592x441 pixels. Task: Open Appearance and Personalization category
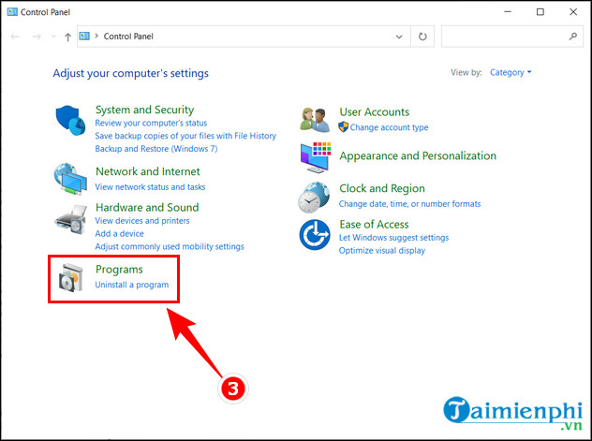(x=418, y=155)
